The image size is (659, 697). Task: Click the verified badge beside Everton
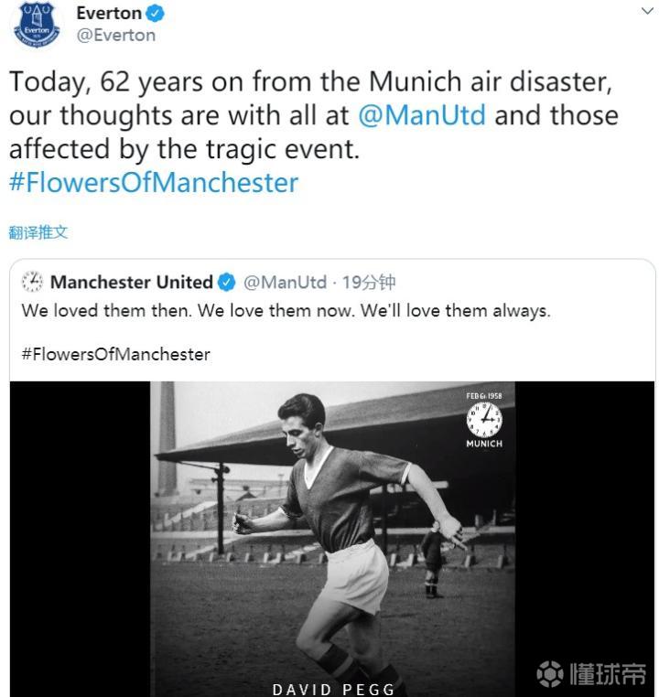(157, 14)
